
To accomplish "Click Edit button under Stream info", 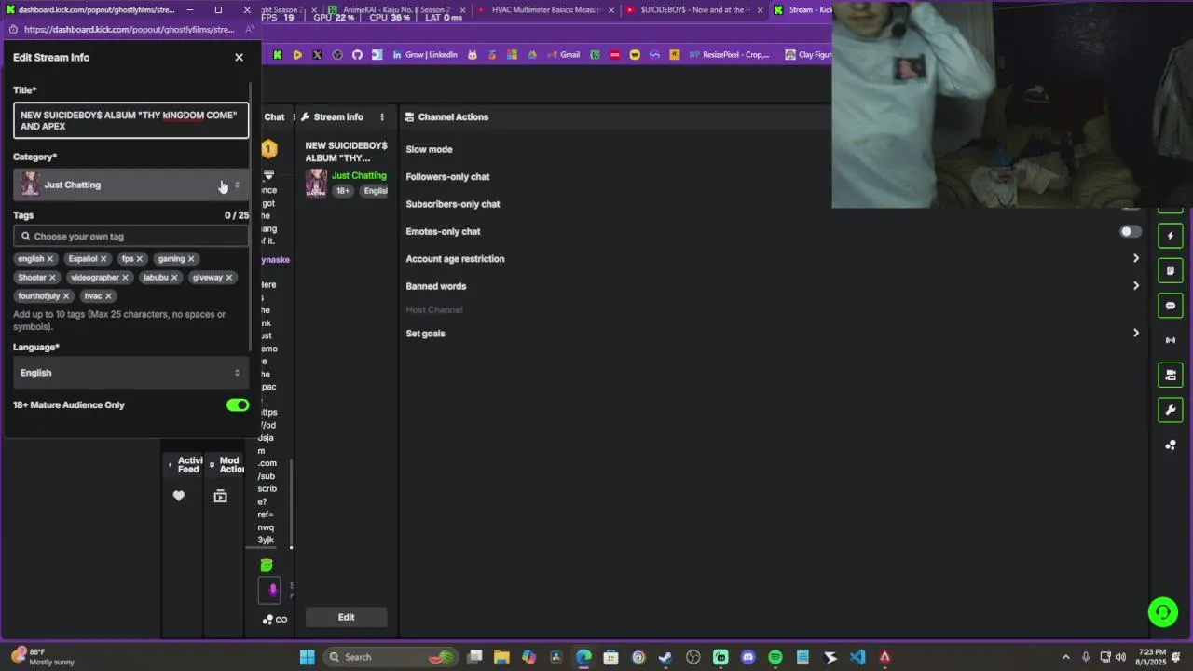I will click(346, 617).
